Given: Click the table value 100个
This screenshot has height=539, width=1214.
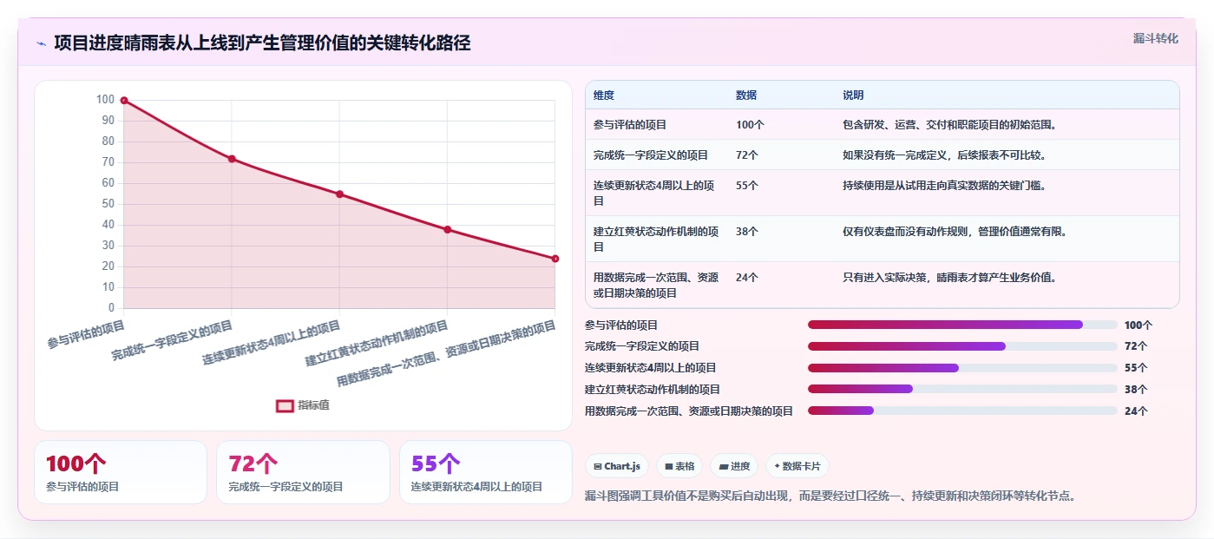Looking at the screenshot, I should click(750, 125).
